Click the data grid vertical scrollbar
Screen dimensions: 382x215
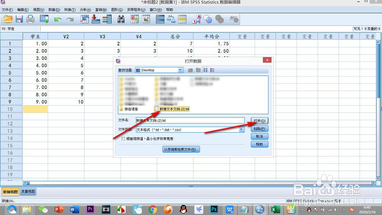click(378, 110)
